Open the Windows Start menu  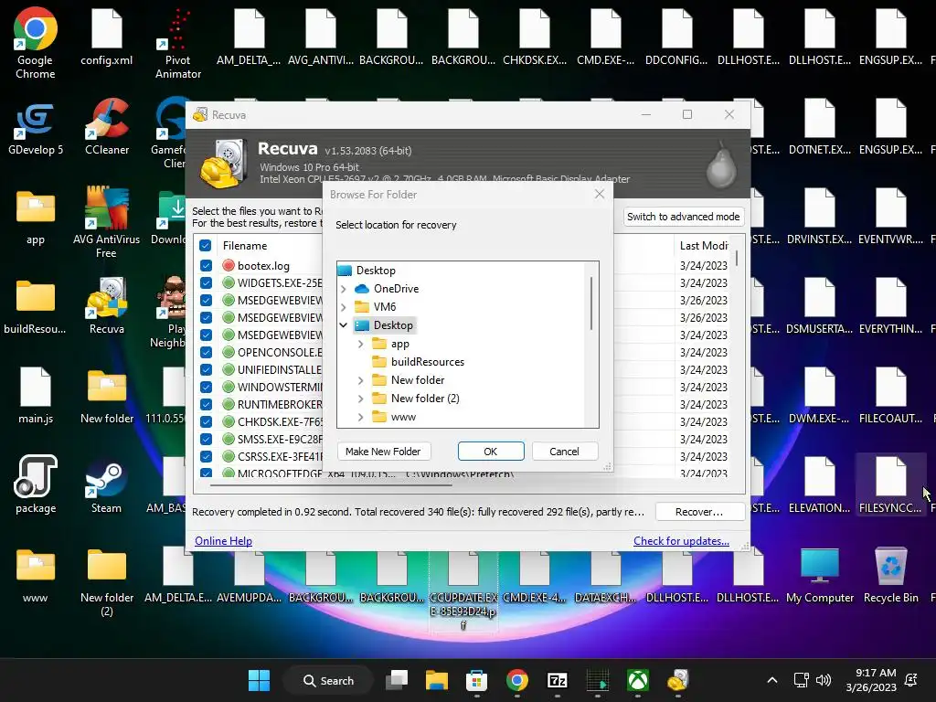259,680
